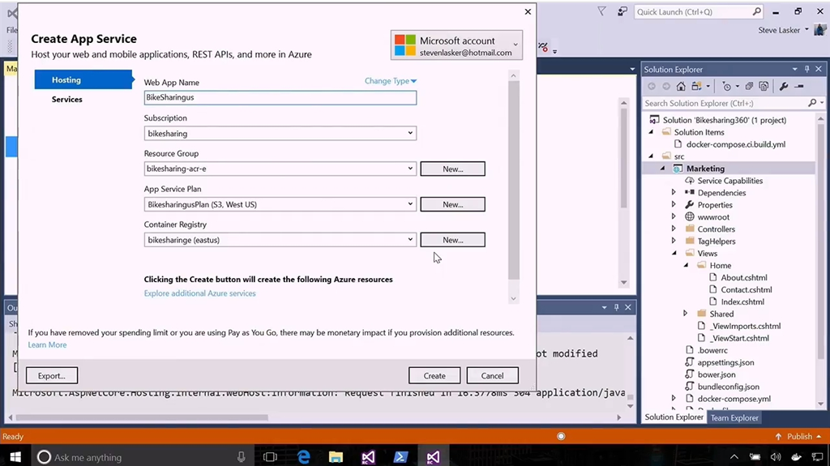Click the Quick Launch search magnifier icon
Image resolution: width=830 pixels, height=466 pixels.
tap(756, 12)
